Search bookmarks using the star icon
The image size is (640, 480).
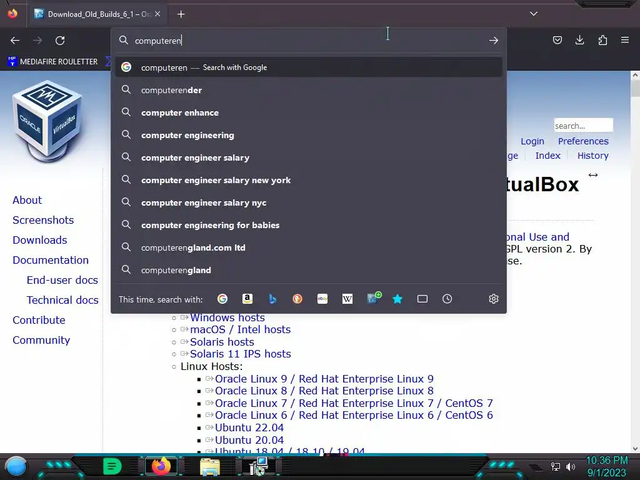[x=397, y=299]
